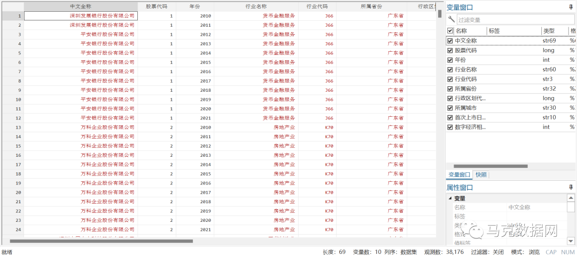577x256 pixels.
Task: Uncheck the 行政区划代 variable checkbox
Action: point(450,99)
